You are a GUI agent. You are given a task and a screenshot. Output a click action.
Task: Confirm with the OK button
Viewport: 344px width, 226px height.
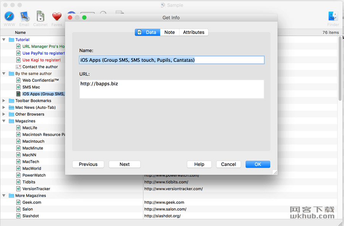(258, 165)
